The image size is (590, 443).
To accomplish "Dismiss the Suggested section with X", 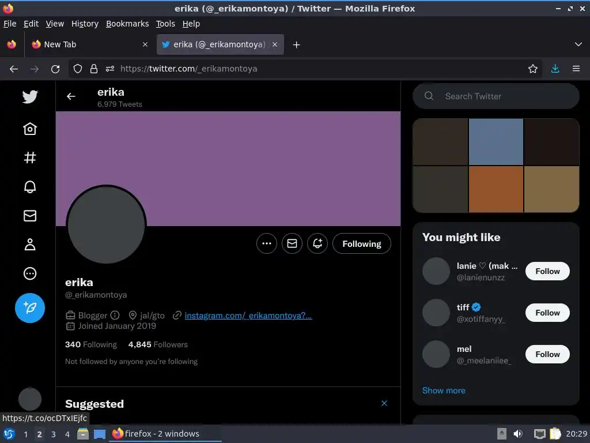I will point(384,403).
